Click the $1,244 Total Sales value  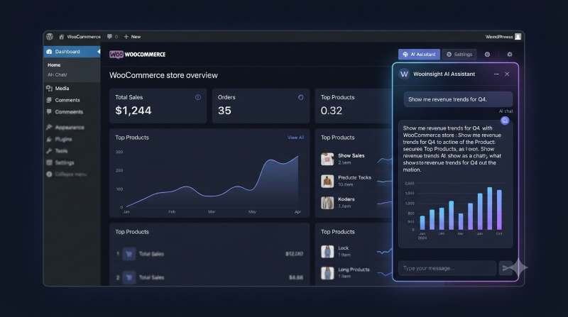pyautogui.click(x=133, y=111)
